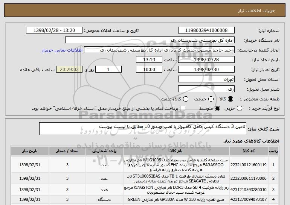Click the KINGSTON DDR3 RAM product name
Screen dimensions: 290x205
click(176, 190)
